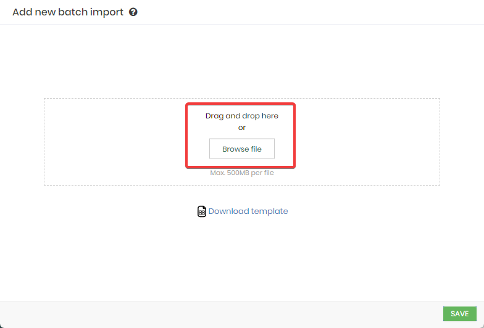This screenshot has width=484, height=328.
Task: Click the green SAVE button
Action: pos(459,314)
